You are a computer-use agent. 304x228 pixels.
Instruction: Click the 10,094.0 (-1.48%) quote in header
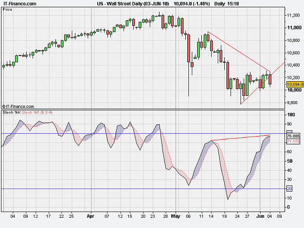[x=192, y=4]
